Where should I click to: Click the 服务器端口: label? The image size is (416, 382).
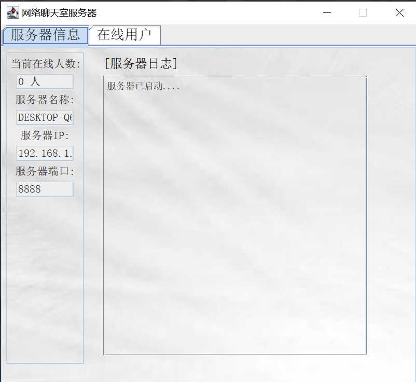pos(45,171)
